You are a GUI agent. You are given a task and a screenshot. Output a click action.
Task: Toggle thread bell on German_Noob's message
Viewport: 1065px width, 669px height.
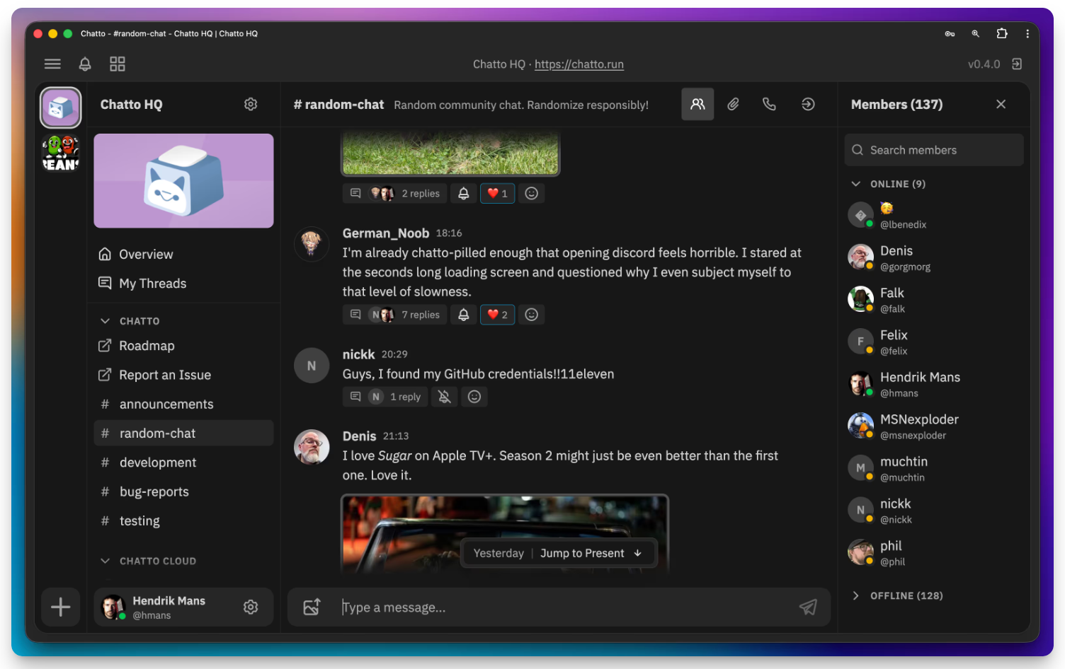(x=464, y=315)
